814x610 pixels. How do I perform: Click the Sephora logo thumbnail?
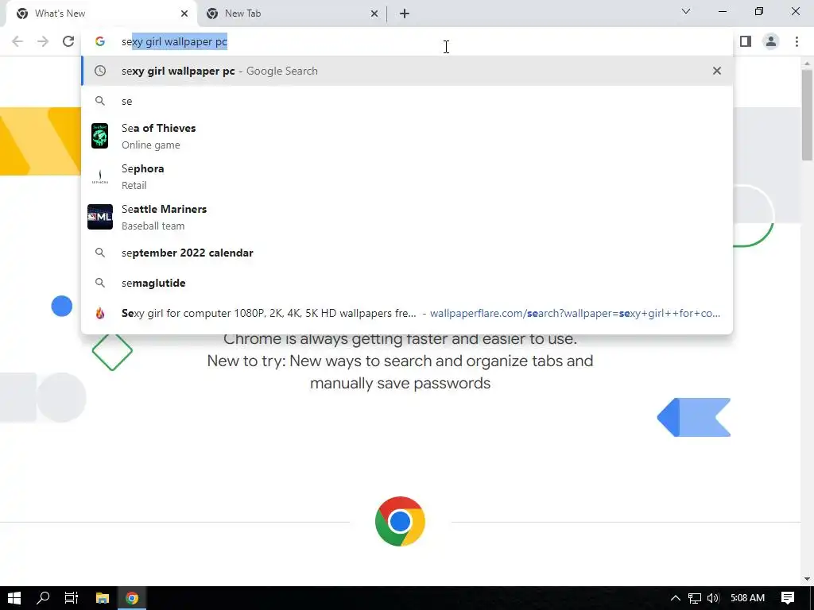[99, 176]
